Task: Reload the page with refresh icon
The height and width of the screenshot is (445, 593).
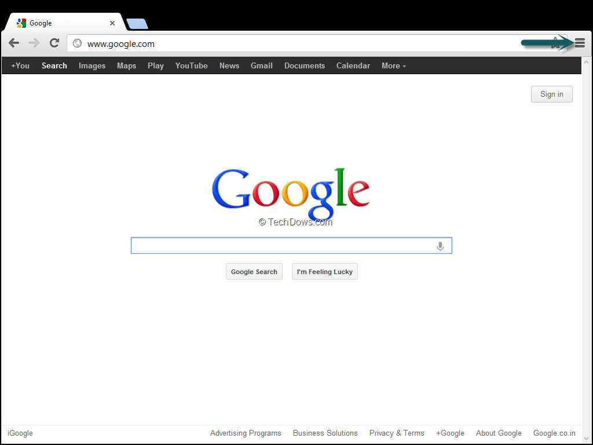Action: click(54, 43)
